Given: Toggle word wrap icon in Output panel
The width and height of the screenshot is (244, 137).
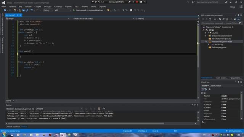Looking at the screenshot, I should pyautogui.click(x=104, y=108).
